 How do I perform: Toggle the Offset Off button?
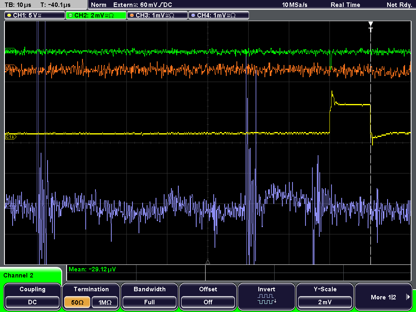point(208,302)
